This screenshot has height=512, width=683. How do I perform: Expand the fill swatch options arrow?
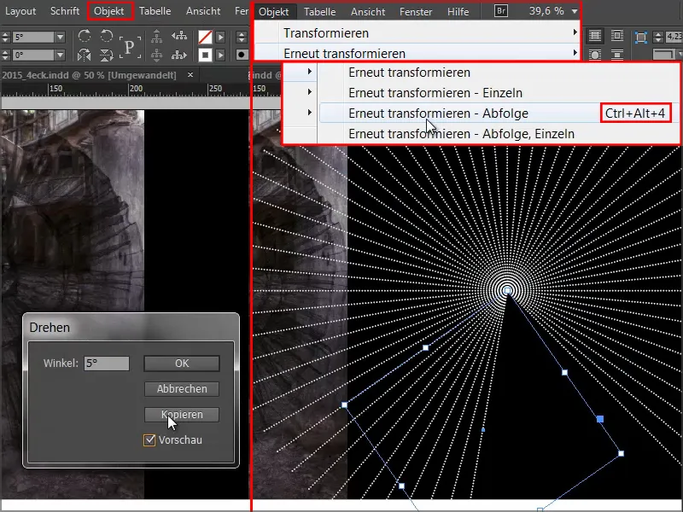click(220, 37)
